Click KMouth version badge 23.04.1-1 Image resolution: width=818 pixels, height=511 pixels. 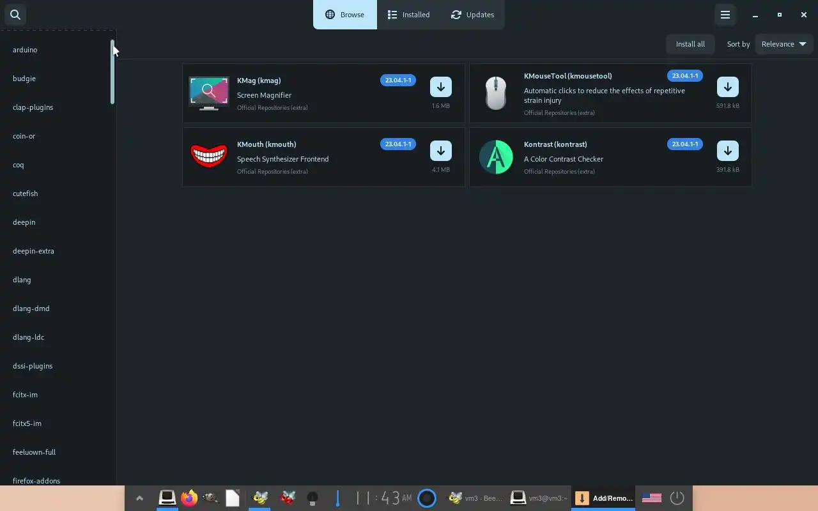398,144
